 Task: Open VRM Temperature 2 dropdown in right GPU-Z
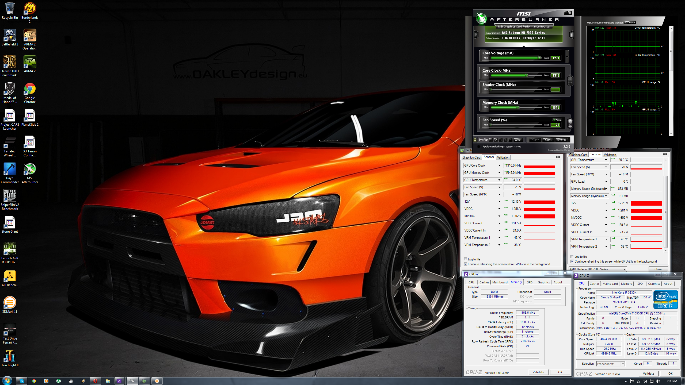606,247
